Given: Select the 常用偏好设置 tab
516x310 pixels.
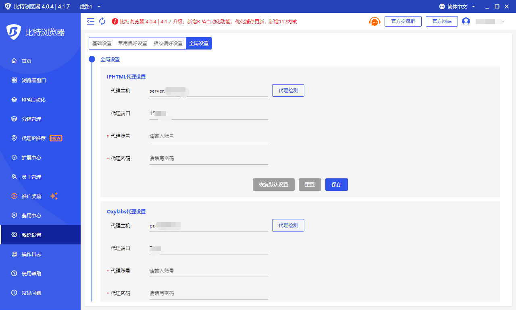Looking at the screenshot, I should pos(133,43).
